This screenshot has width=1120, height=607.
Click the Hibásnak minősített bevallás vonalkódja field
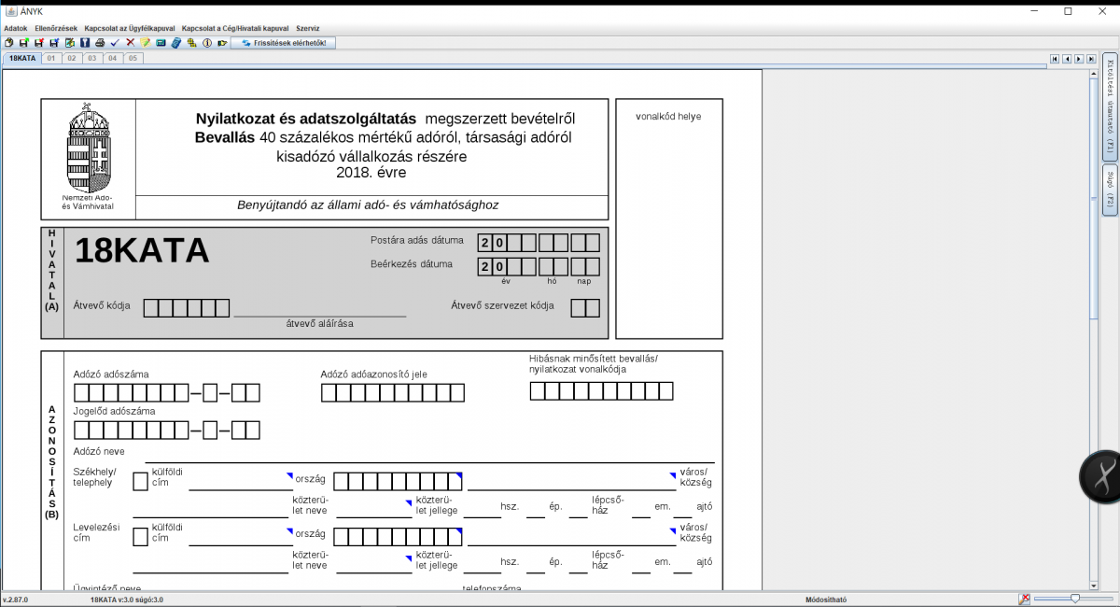pyautogui.click(x=601, y=390)
